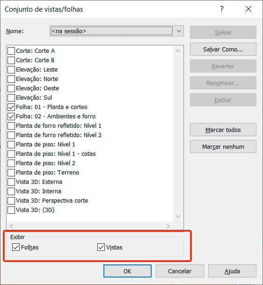Click the help question mark icon
This screenshot has height=285, width=263.
[221, 9]
